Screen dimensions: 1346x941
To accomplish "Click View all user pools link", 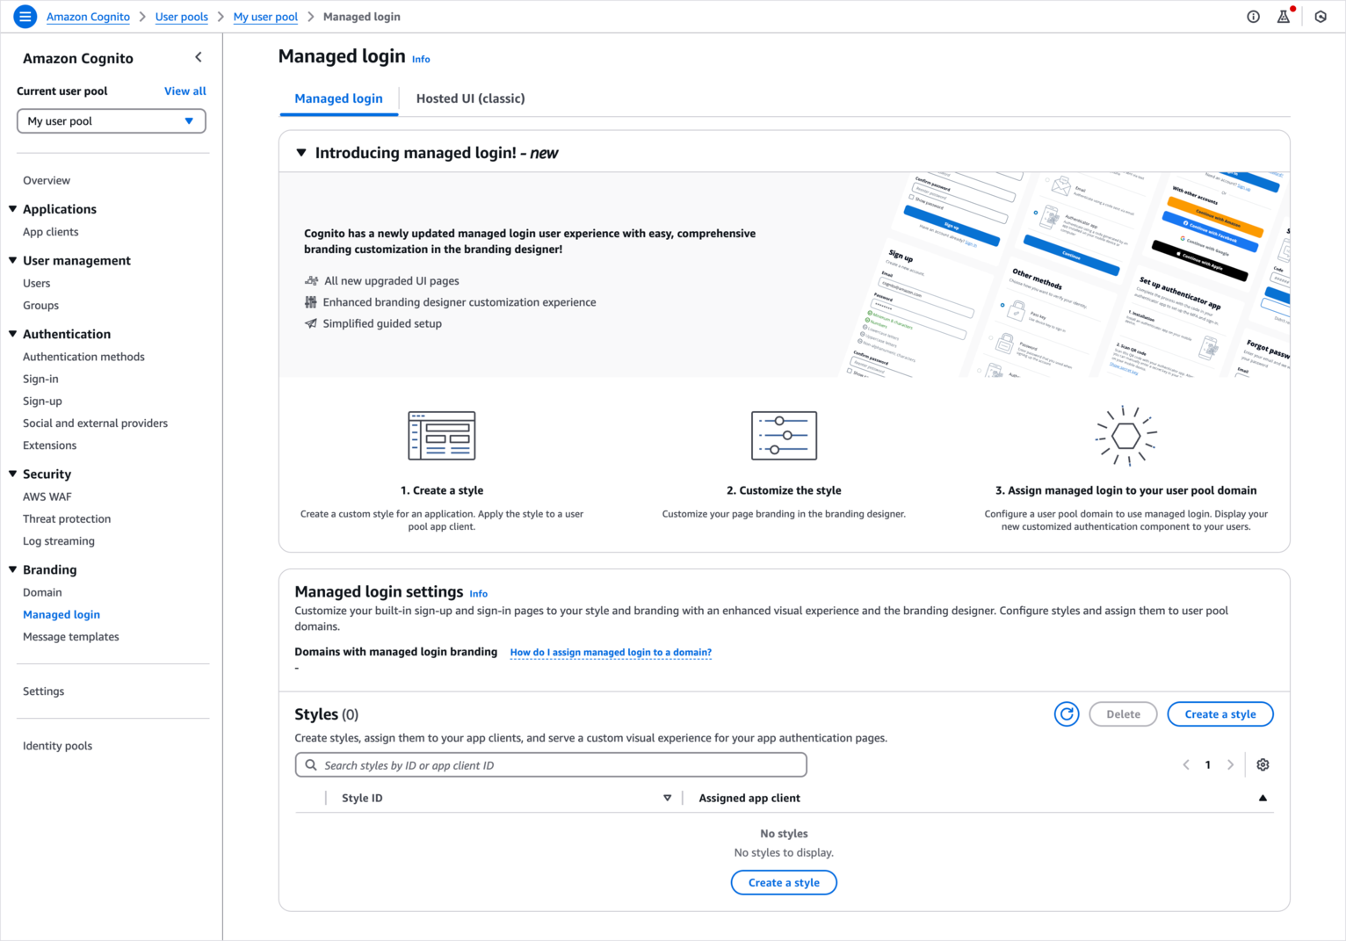I will (185, 90).
